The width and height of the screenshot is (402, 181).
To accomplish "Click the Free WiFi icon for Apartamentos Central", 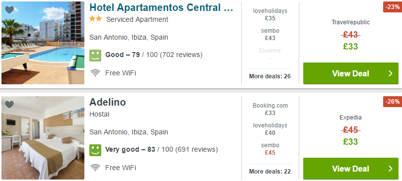I will pos(95,73).
